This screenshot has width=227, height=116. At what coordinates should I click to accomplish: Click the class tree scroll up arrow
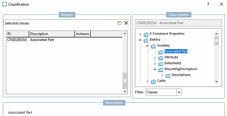click(x=216, y=34)
